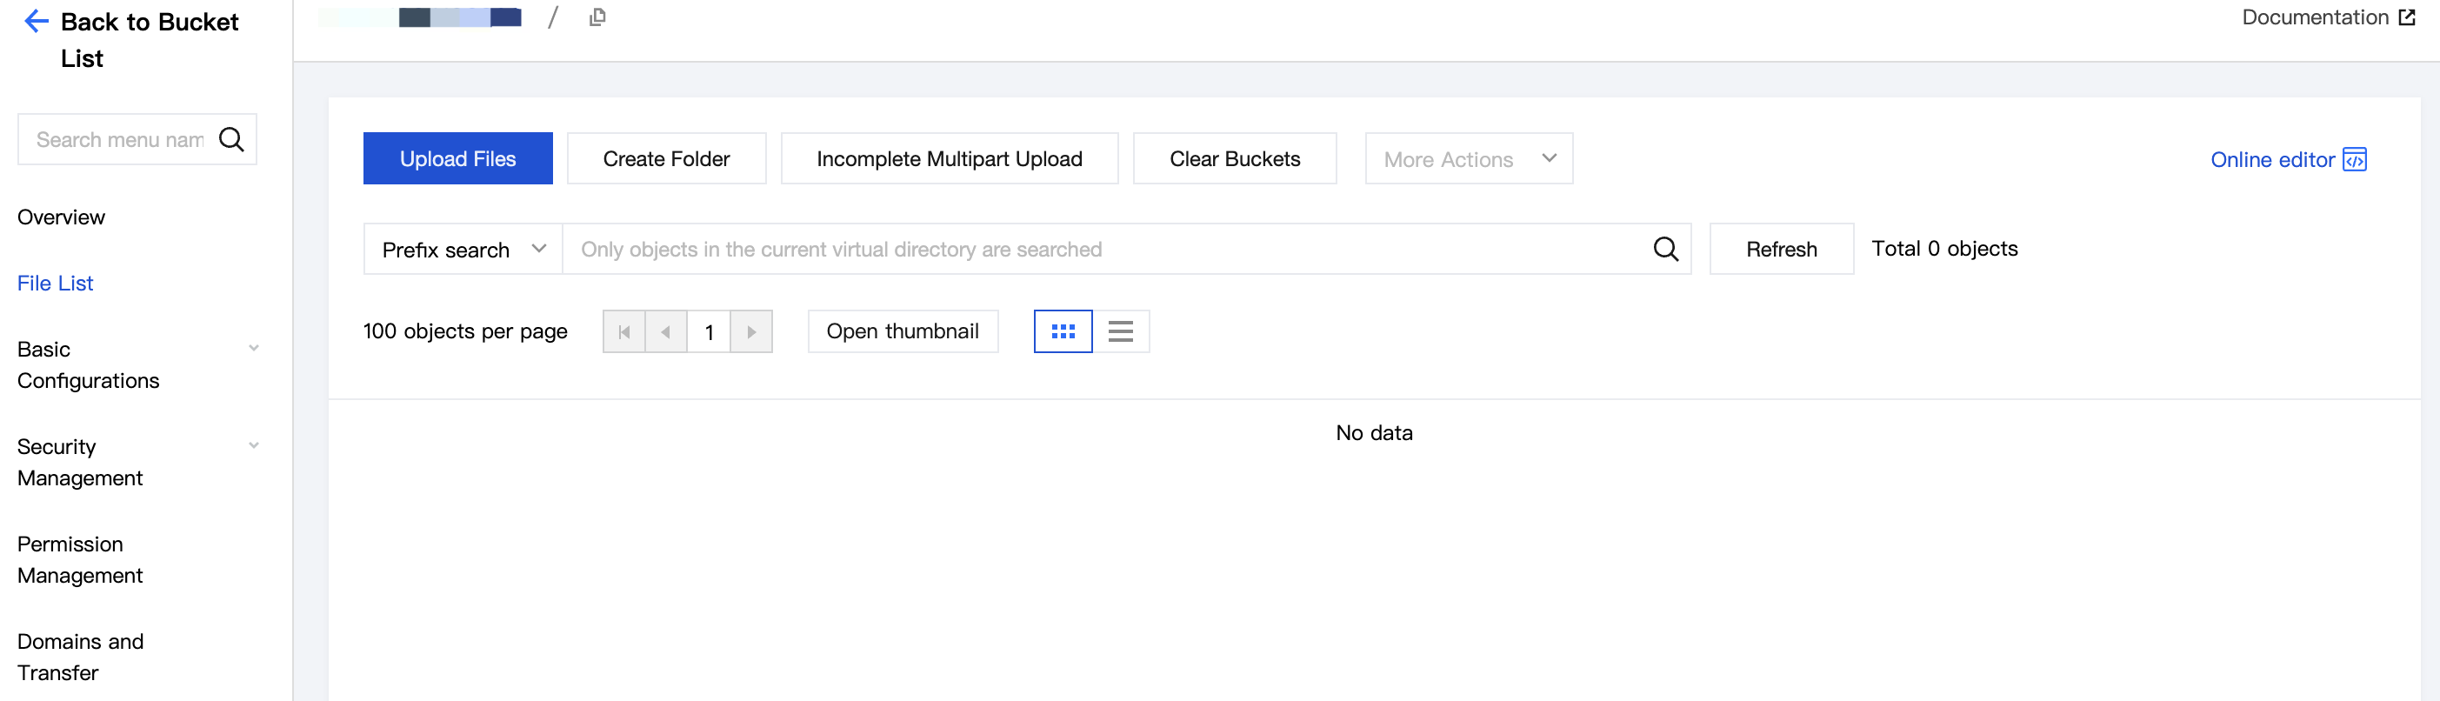
Task: Copy the bucket path icon
Action: coord(597,17)
